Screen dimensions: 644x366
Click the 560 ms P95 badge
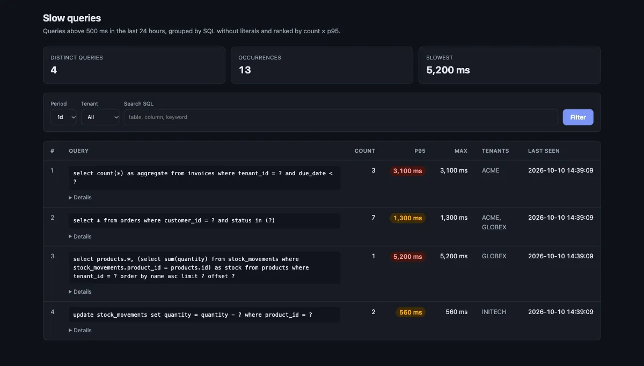point(411,312)
